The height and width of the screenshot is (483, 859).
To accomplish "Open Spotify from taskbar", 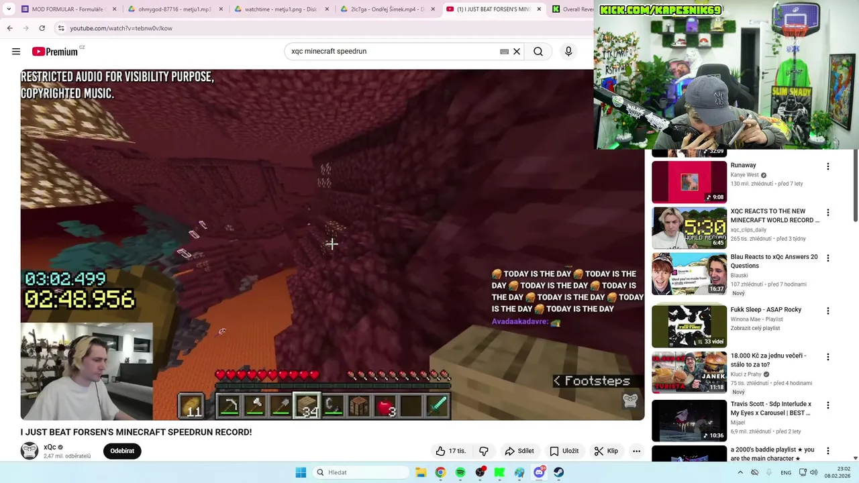I will click(x=460, y=472).
